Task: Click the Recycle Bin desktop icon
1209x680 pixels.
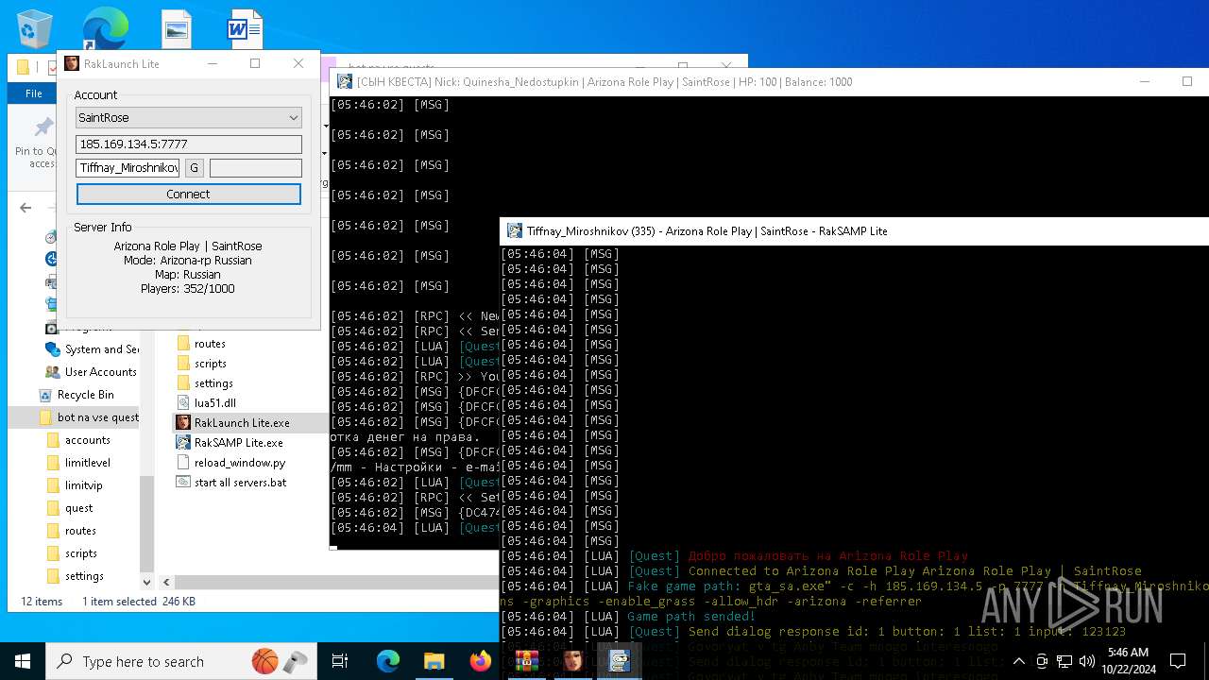Action: click(35, 28)
